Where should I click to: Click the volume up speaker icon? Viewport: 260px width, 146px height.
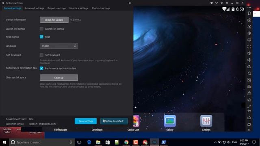click(249, 53)
